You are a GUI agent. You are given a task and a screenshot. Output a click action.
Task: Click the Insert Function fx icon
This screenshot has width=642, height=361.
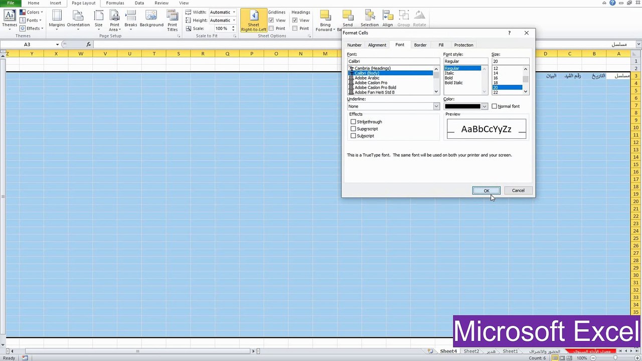[x=89, y=45]
